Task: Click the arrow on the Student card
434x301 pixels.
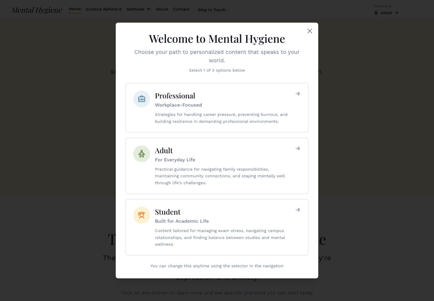Action: click(298, 210)
